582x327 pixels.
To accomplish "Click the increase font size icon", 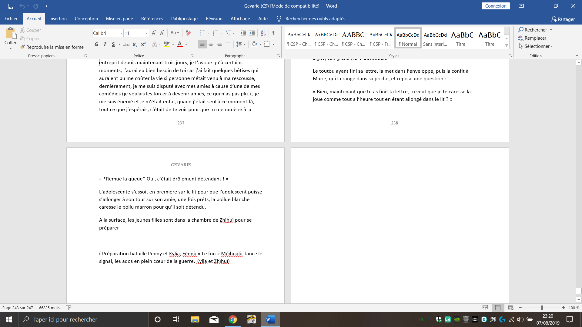I will (x=154, y=33).
